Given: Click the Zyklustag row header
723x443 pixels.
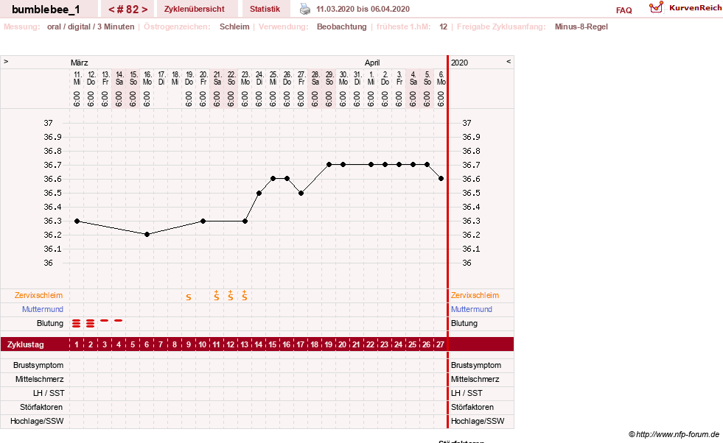Looking at the screenshot, I should point(26,344).
